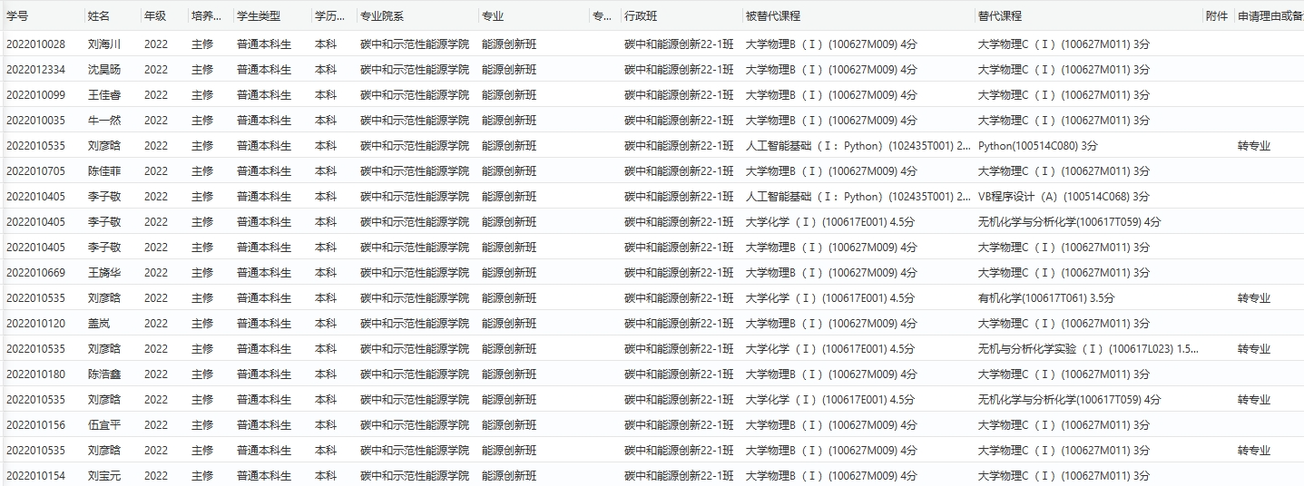Select the 替代课程 column header

(x=1000, y=16)
